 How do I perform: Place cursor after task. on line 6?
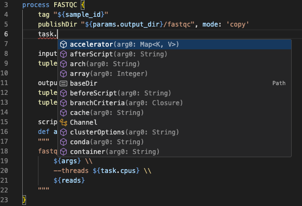coord(57,34)
